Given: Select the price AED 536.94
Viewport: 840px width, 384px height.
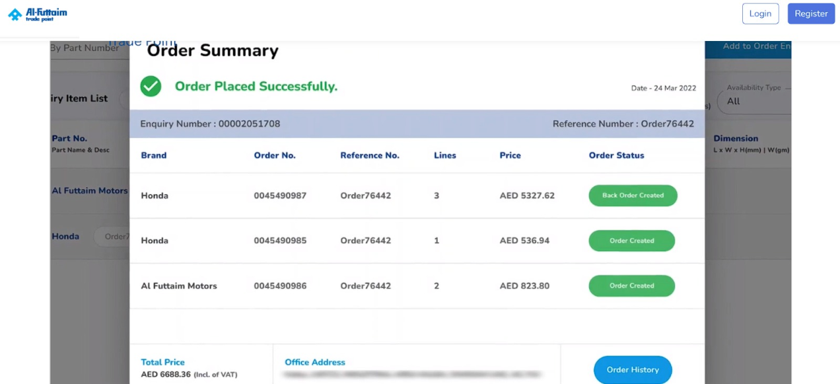Looking at the screenshot, I should 524,241.
